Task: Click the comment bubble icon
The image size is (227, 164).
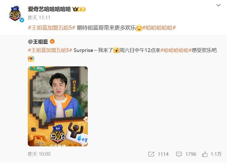Action: (x=179, y=154)
